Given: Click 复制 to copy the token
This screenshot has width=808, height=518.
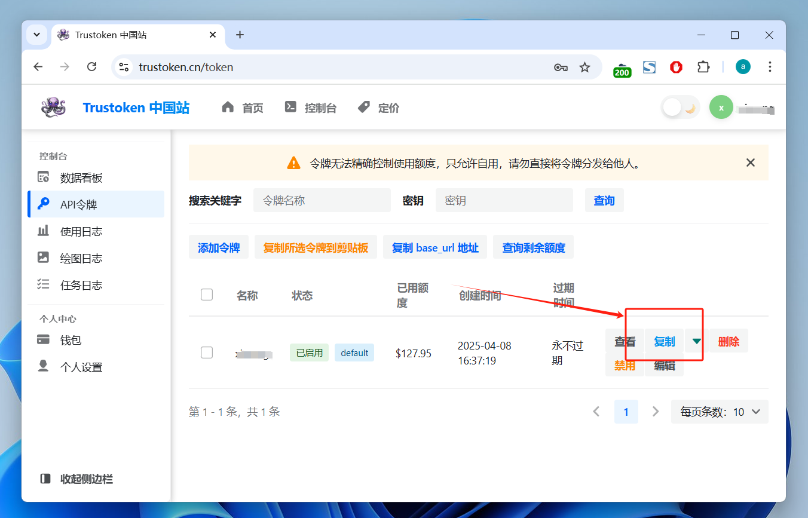Looking at the screenshot, I should [664, 341].
